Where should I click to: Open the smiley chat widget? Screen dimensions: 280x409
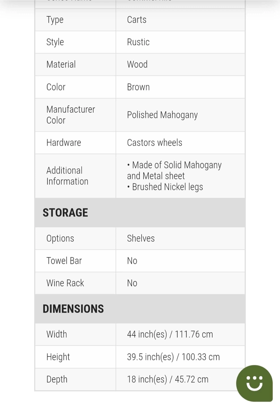[x=254, y=383]
